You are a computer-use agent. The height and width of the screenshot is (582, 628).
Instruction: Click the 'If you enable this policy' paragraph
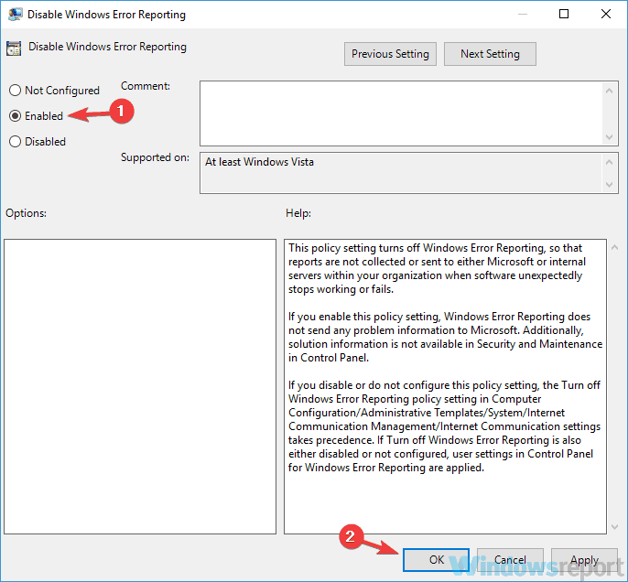(x=445, y=337)
